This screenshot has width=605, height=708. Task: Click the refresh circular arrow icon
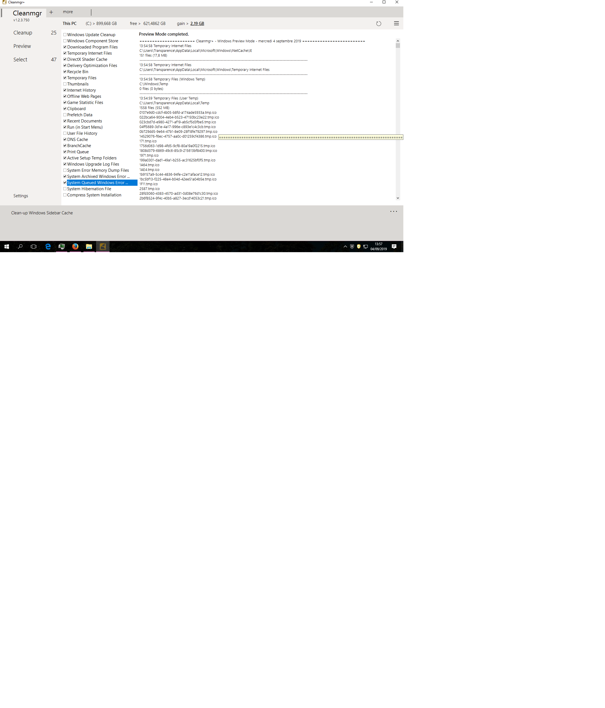tap(378, 24)
